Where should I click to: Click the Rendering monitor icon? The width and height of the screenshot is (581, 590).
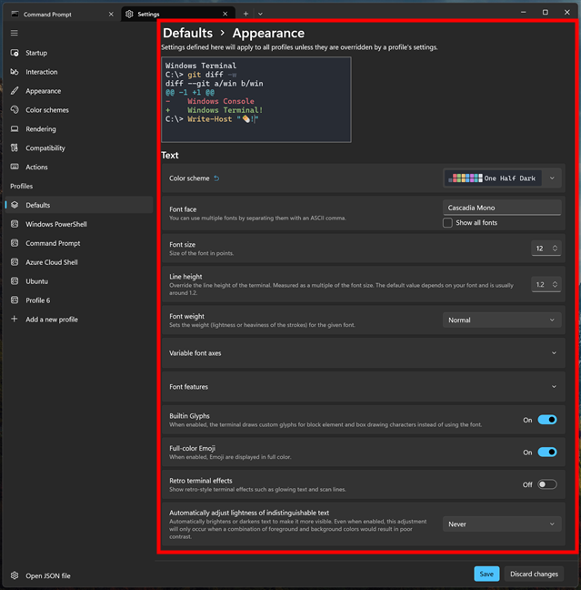coord(15,129)
